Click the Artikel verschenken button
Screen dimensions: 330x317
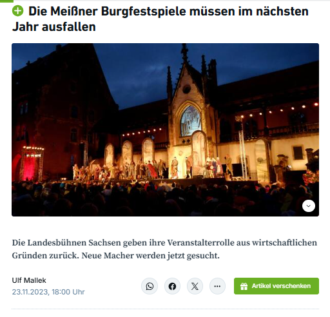(277, 286)
